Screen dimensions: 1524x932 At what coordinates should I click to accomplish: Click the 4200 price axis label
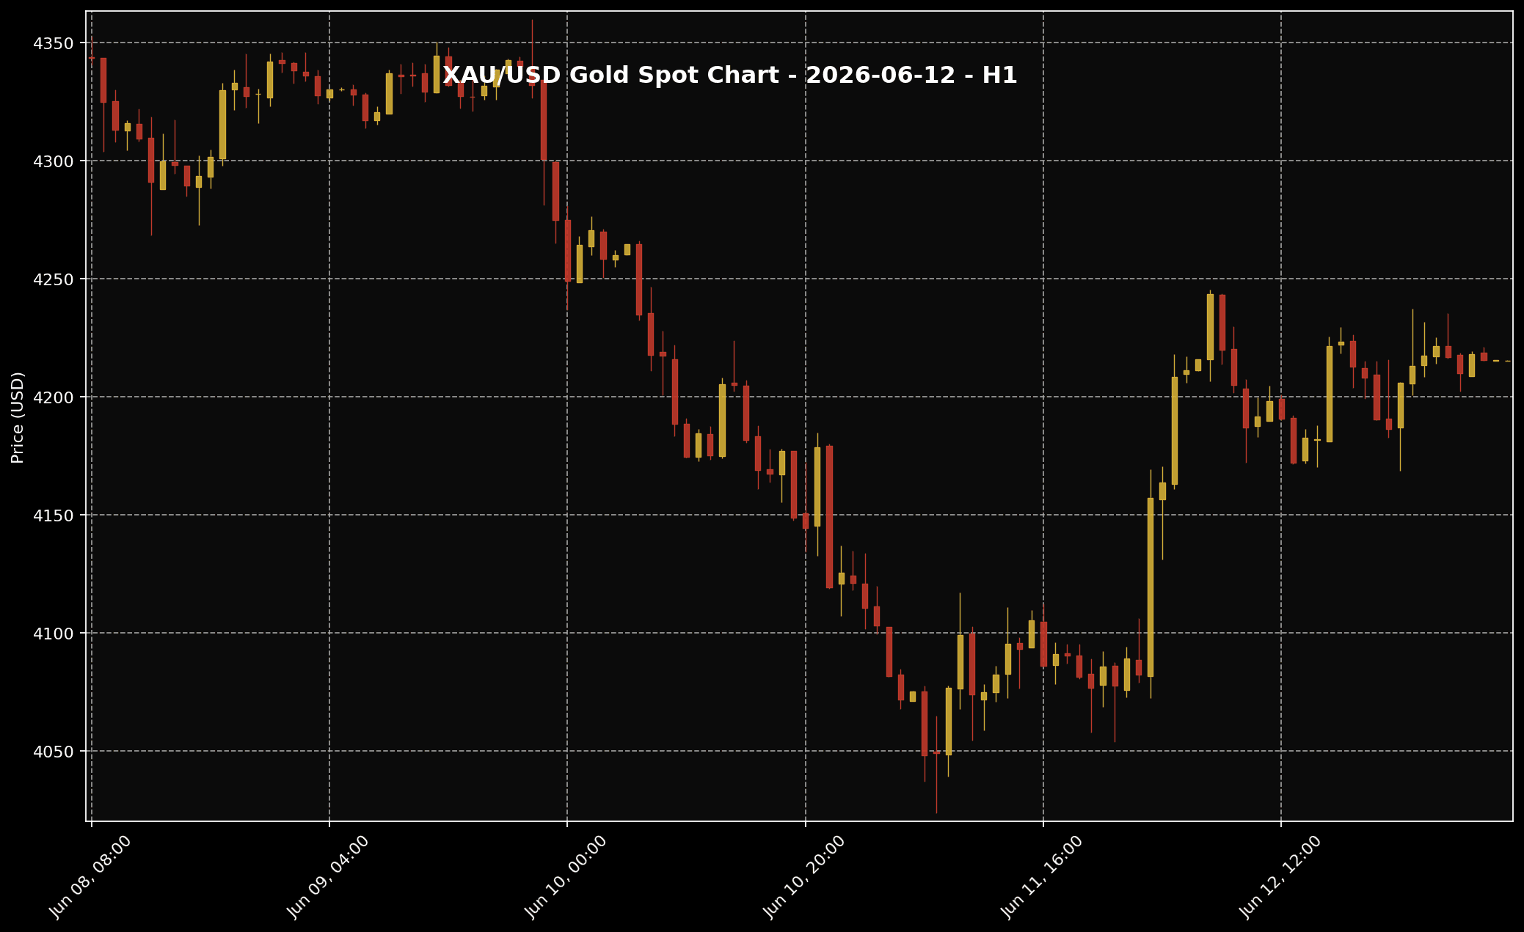[x=54, y=397]
